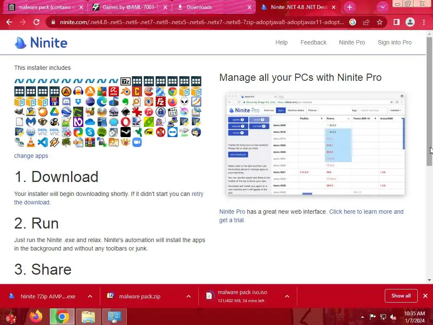Open the Ninite Pro menu link
Viewport: 433px width, 325px height.
352,42
